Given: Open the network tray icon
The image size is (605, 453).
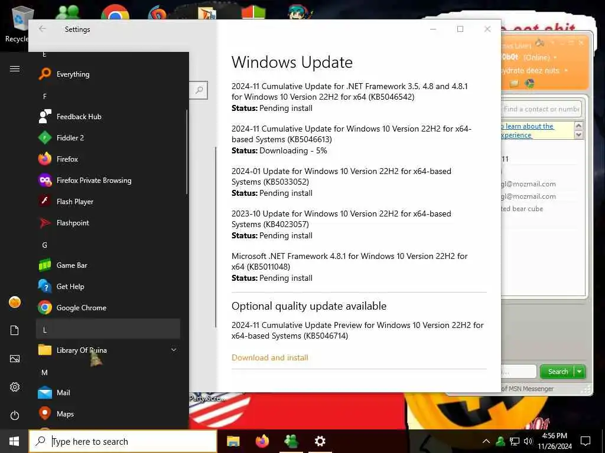Looking at the screenshot, I should (x=515, y=441).
